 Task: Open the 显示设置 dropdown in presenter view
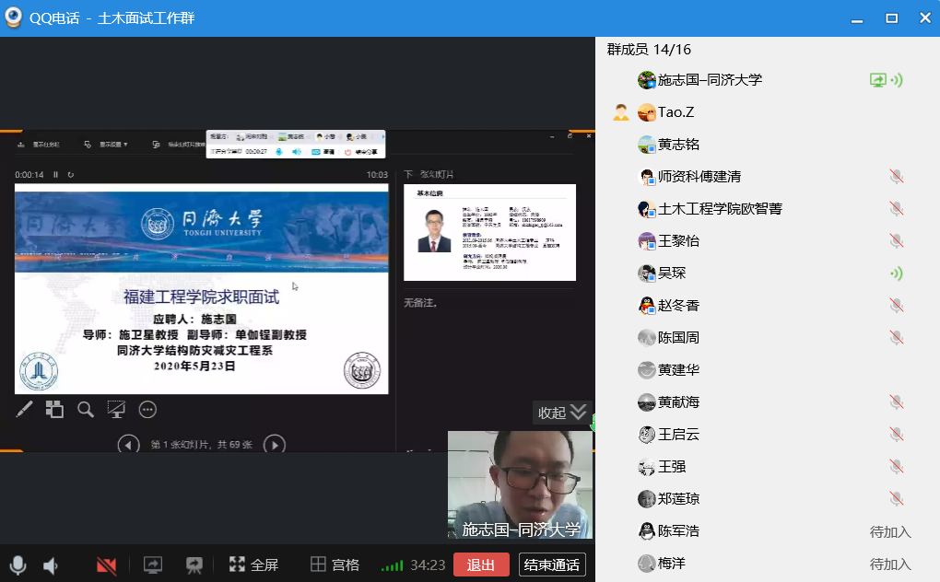(106, 145)
